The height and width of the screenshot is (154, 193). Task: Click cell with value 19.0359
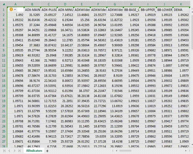(98, 136)
